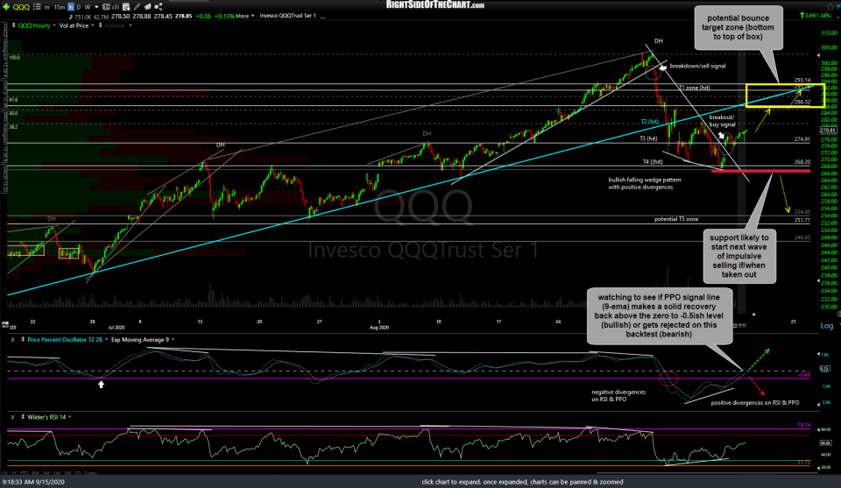Select the Weekly 'W' timeframe
Viewport: 841px width, 488px height.
coord(88,7)
